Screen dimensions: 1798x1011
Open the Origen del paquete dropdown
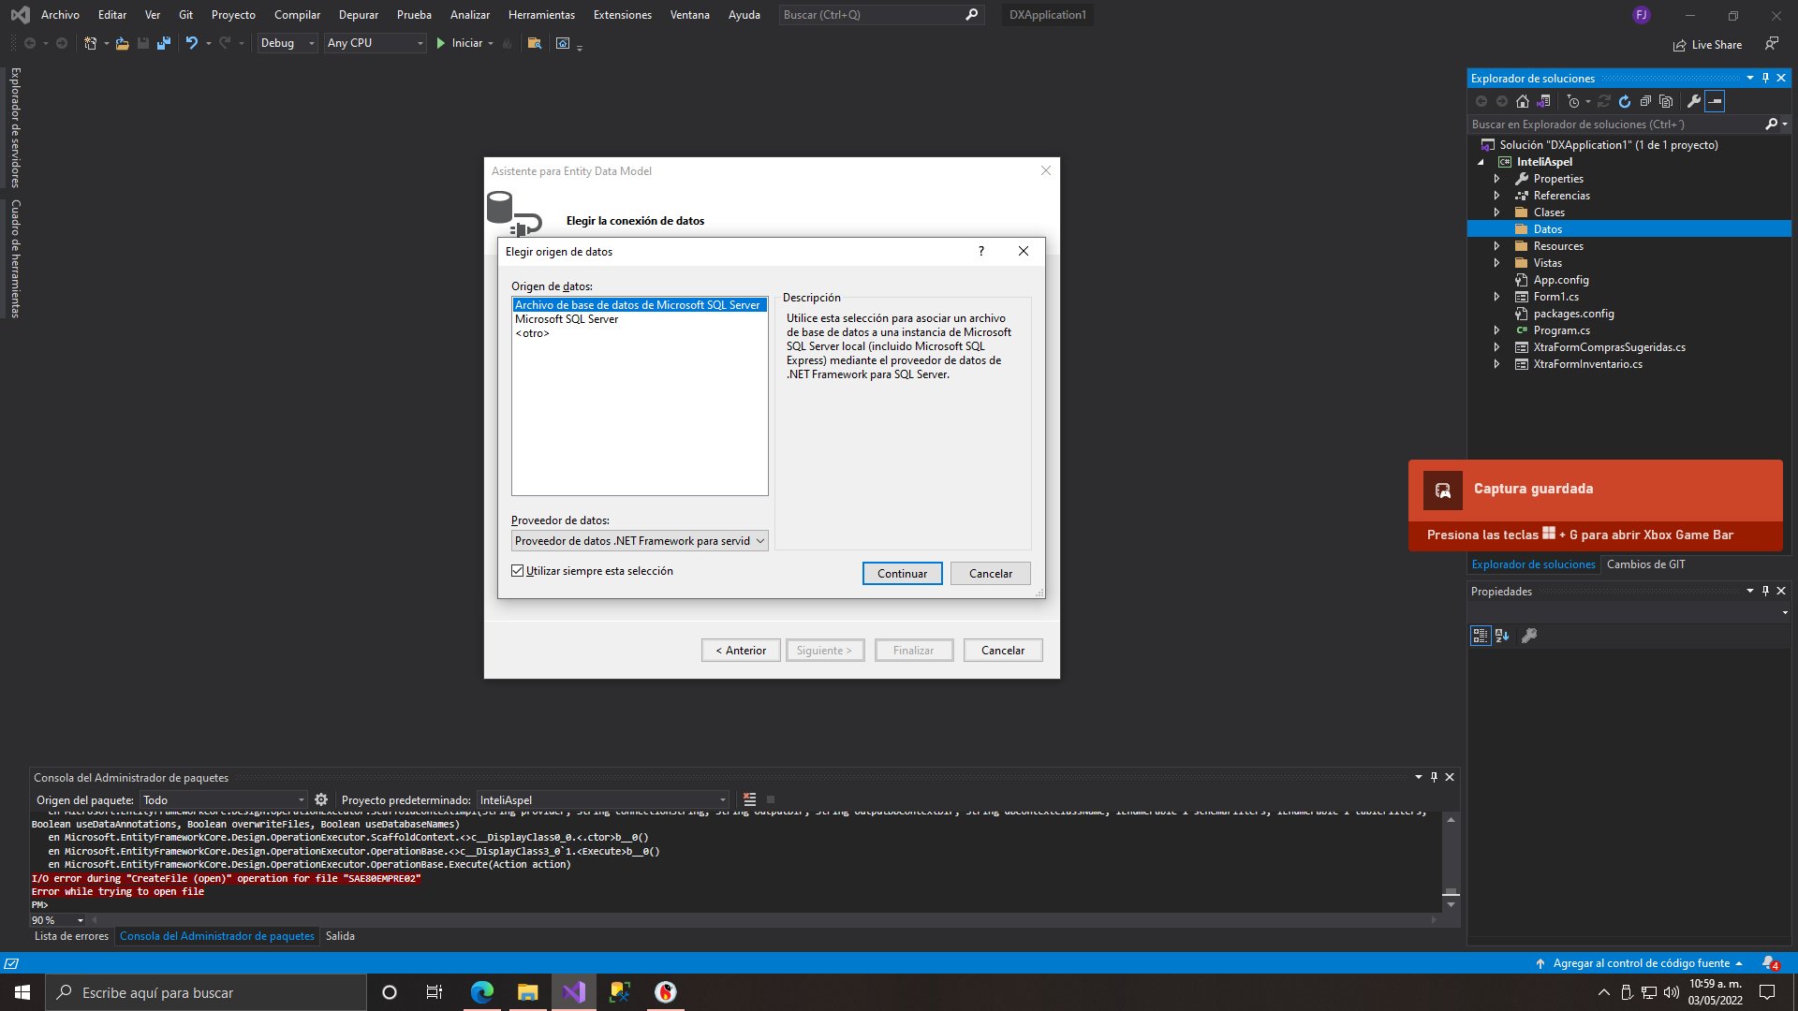click(x=224, y=800)
